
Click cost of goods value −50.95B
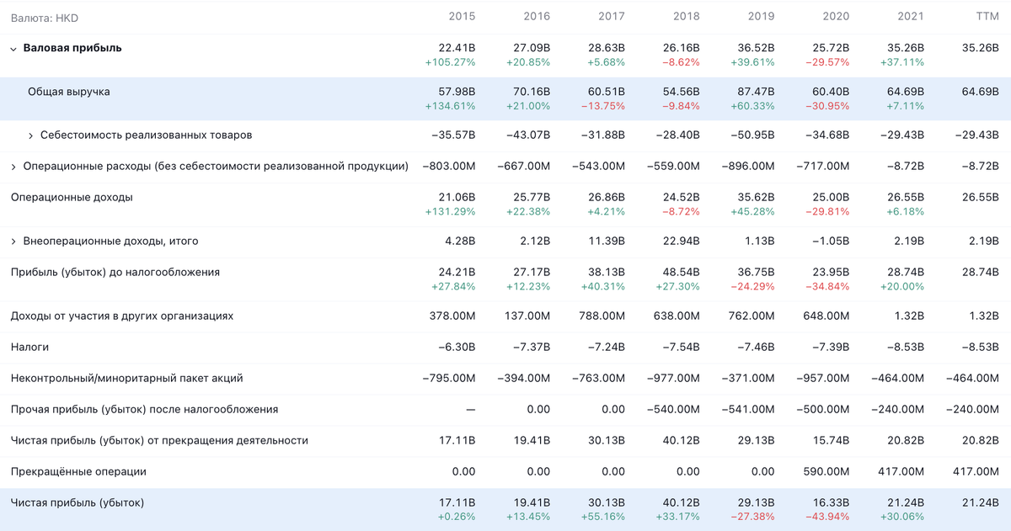(752, 135)
